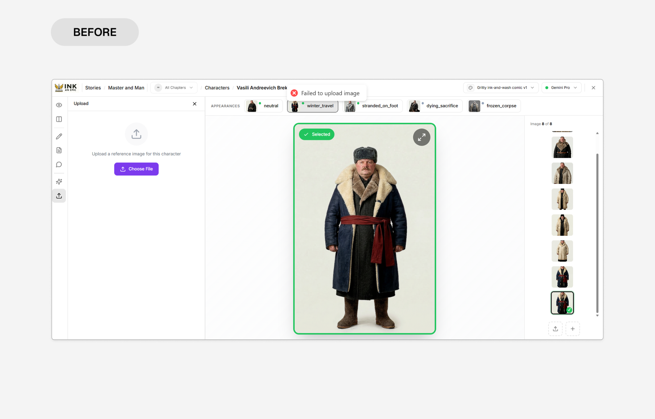Open the All Chapters dropdown

click(x=174, y=88)
